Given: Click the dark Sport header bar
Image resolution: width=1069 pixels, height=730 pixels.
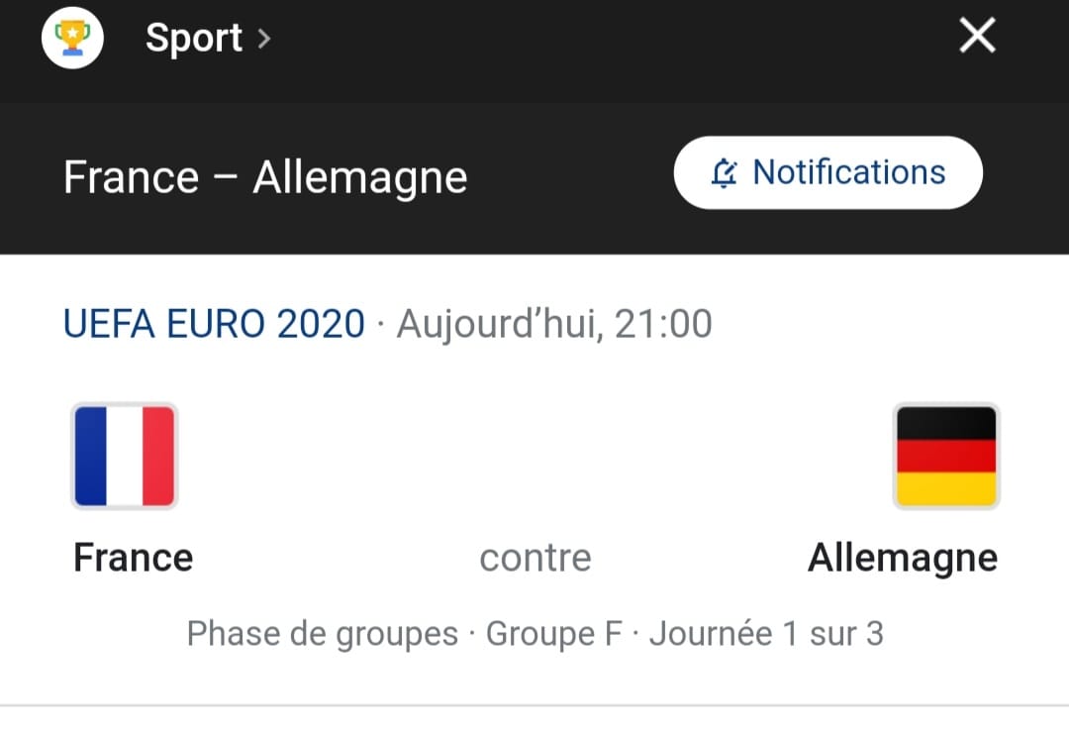Looking at the screenshot, I should coord(534,52).
